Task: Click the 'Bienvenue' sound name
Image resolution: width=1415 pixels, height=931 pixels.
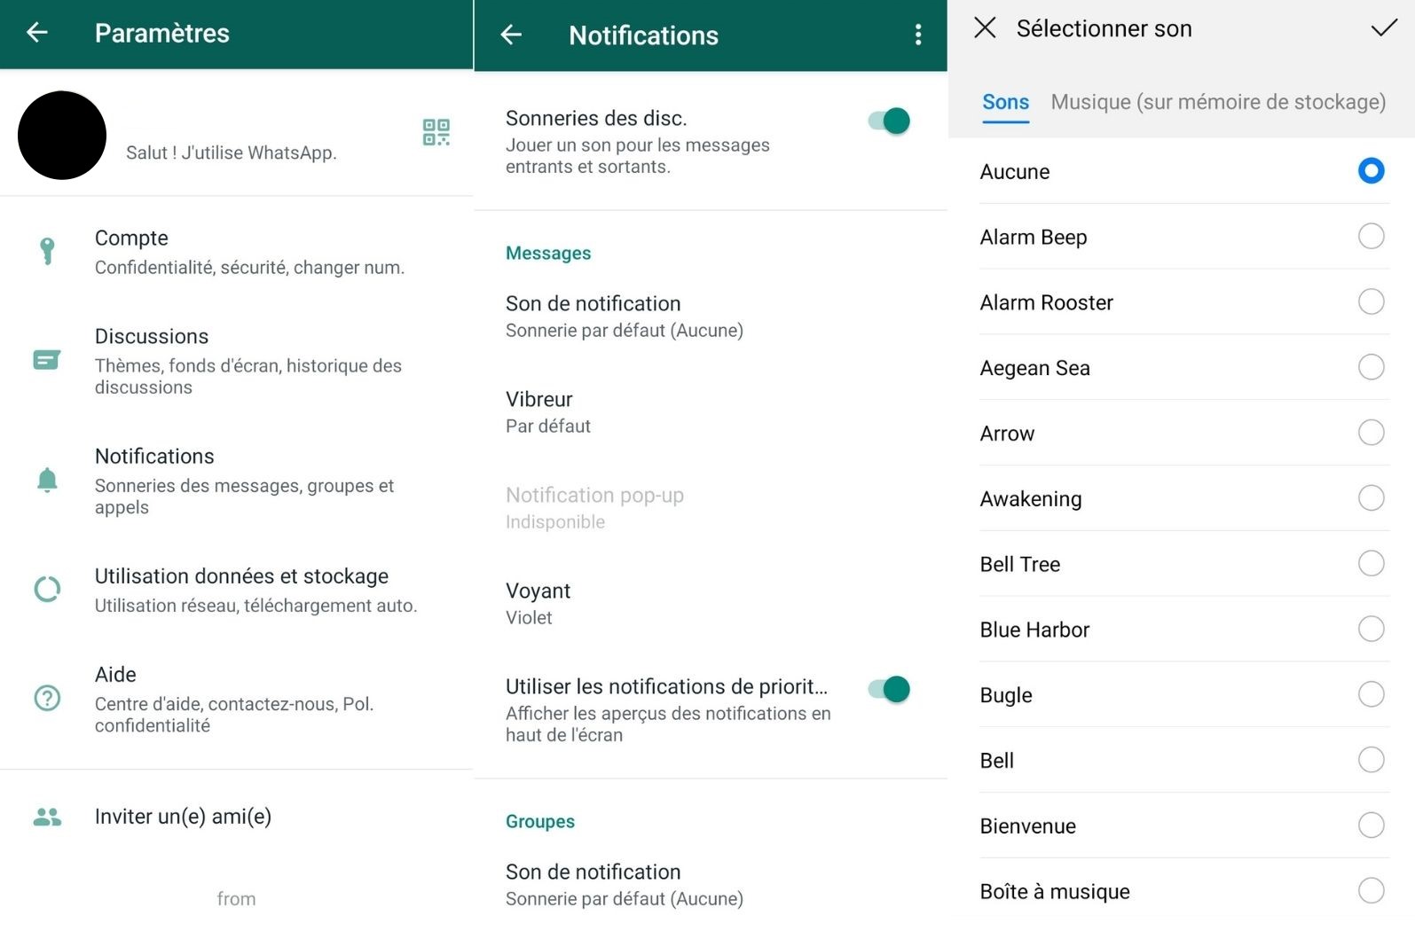Action: pos(1027,826)
